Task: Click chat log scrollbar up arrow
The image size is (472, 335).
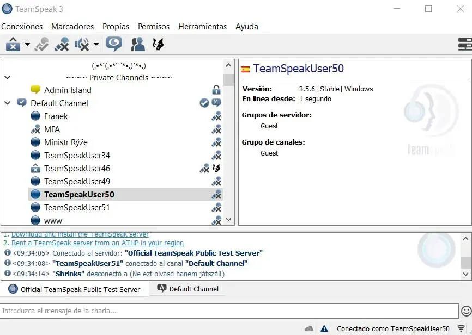Action: click(x=465, y=239)
